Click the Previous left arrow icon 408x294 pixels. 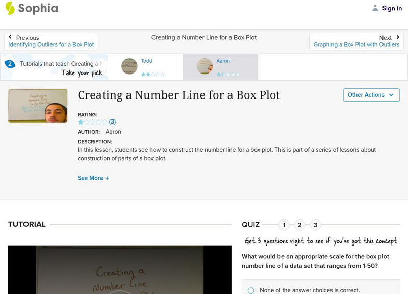[10, 37]
